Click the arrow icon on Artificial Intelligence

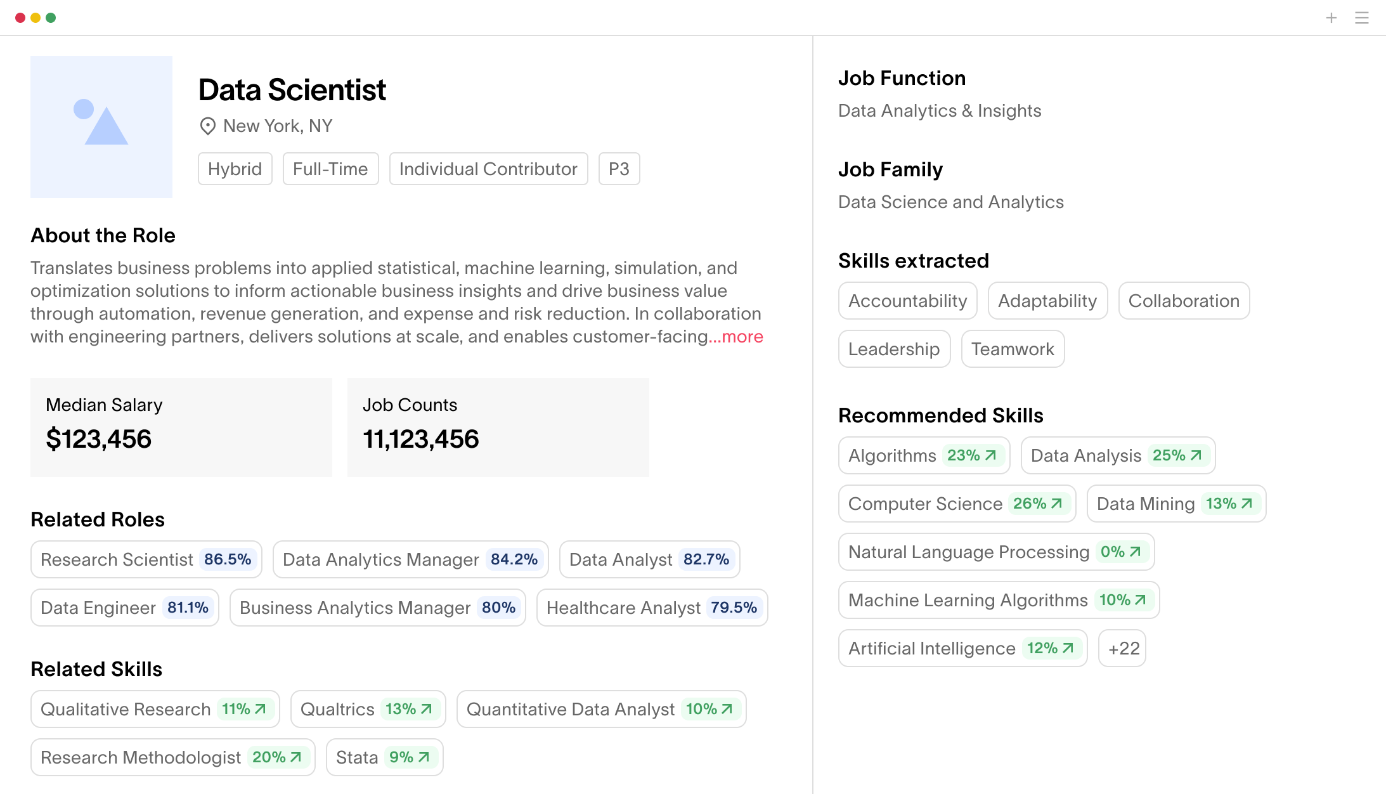tap(1068, 648)
